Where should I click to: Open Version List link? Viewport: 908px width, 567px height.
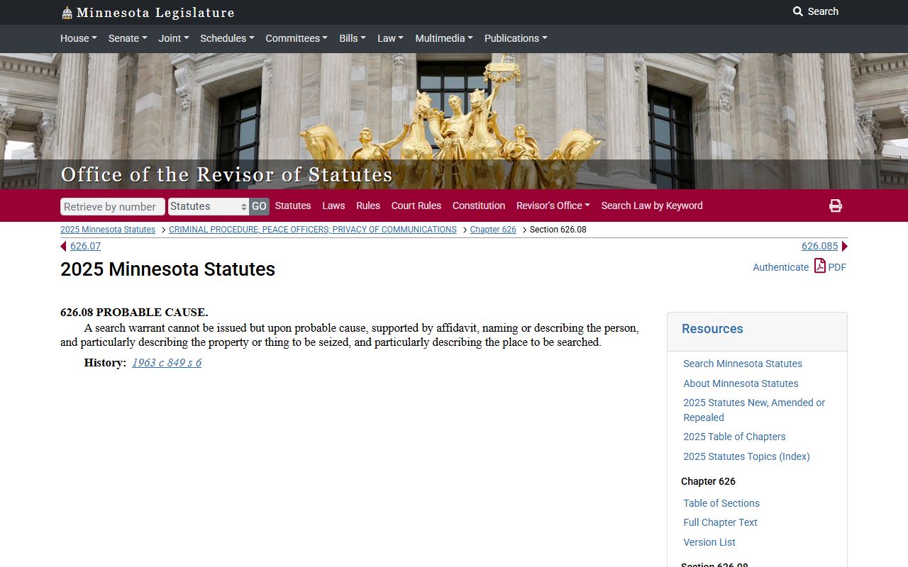[x=709, y=542]
